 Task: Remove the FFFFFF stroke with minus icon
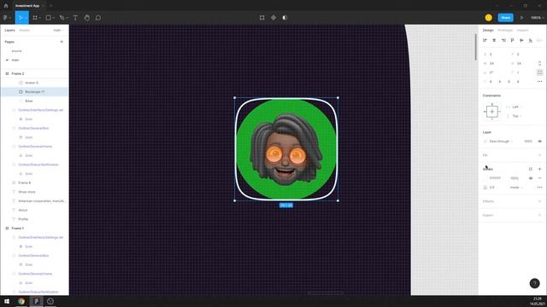click(539, 178)
